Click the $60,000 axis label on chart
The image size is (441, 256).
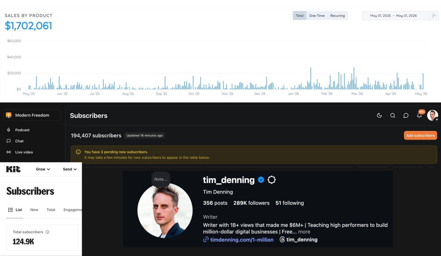(x=14, y=41)
